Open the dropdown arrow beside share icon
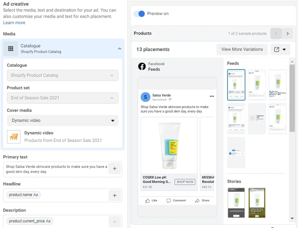Screen dimensions: 298x228 tap(284, 49)
